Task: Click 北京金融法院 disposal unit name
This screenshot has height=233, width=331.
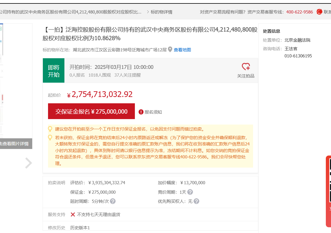Action: point(297,40)
